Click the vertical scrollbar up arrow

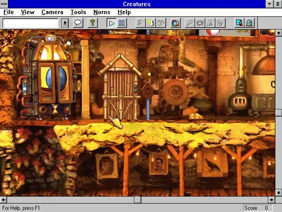point(279,33)
